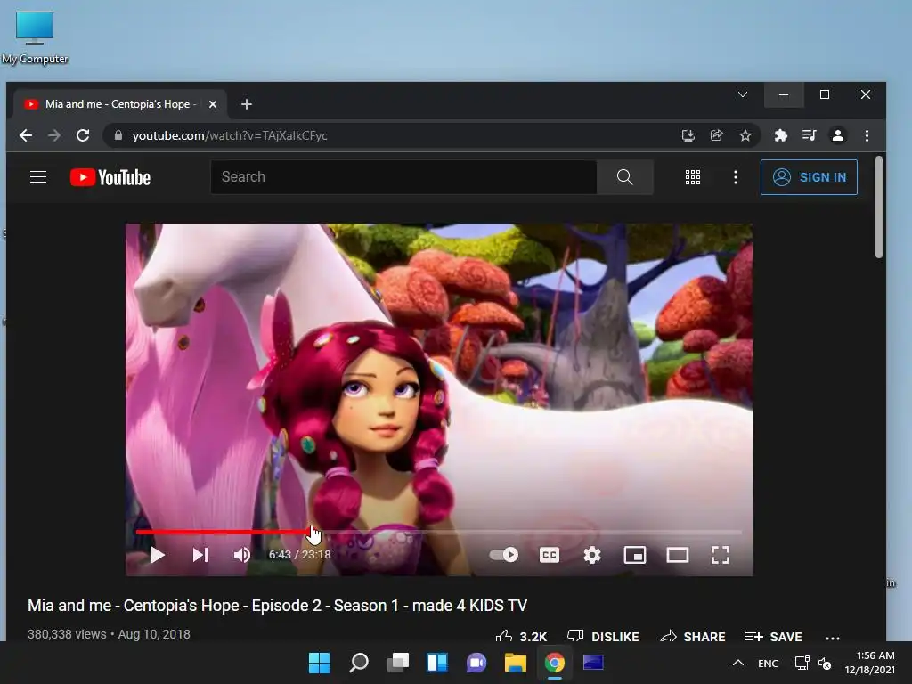
Task: Open the network and volume tray icons
Action: click(813, 663)
